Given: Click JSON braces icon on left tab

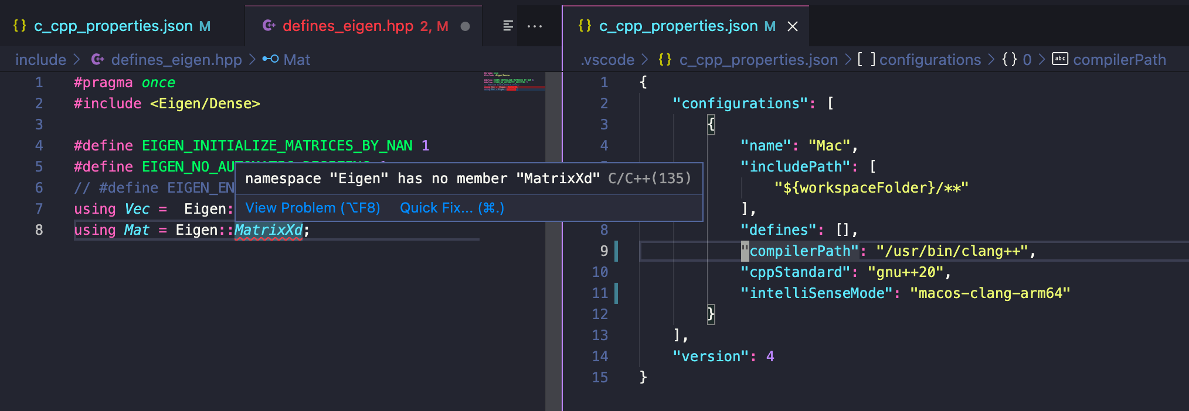Looking at the screenshot, I should [20, 26].
